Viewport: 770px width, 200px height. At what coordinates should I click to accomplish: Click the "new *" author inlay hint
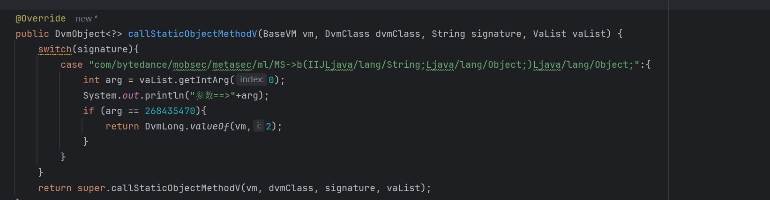(86, 19)
